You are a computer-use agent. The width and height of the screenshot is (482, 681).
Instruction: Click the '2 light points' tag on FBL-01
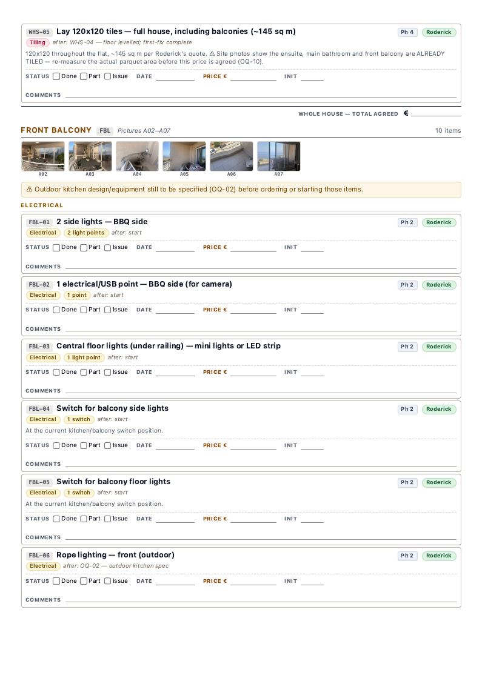[x=85, y=233]
